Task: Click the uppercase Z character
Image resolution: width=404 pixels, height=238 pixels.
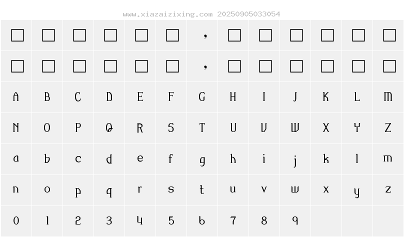Action: pyautogui.click(x=388, y=128)
